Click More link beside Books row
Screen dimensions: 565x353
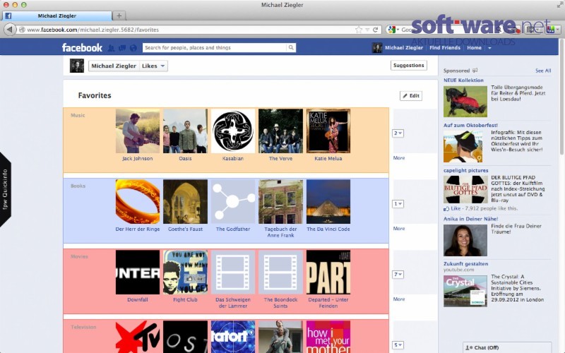point(399,228)
